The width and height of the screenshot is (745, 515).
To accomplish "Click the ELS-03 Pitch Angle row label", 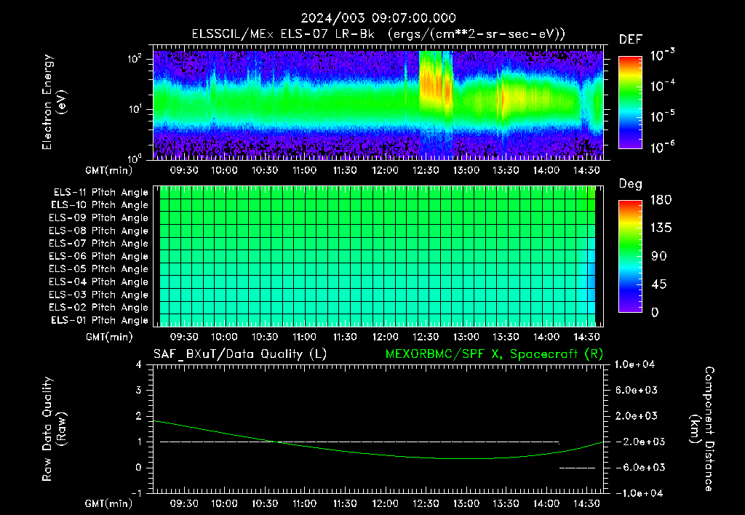I will (99, 295).
